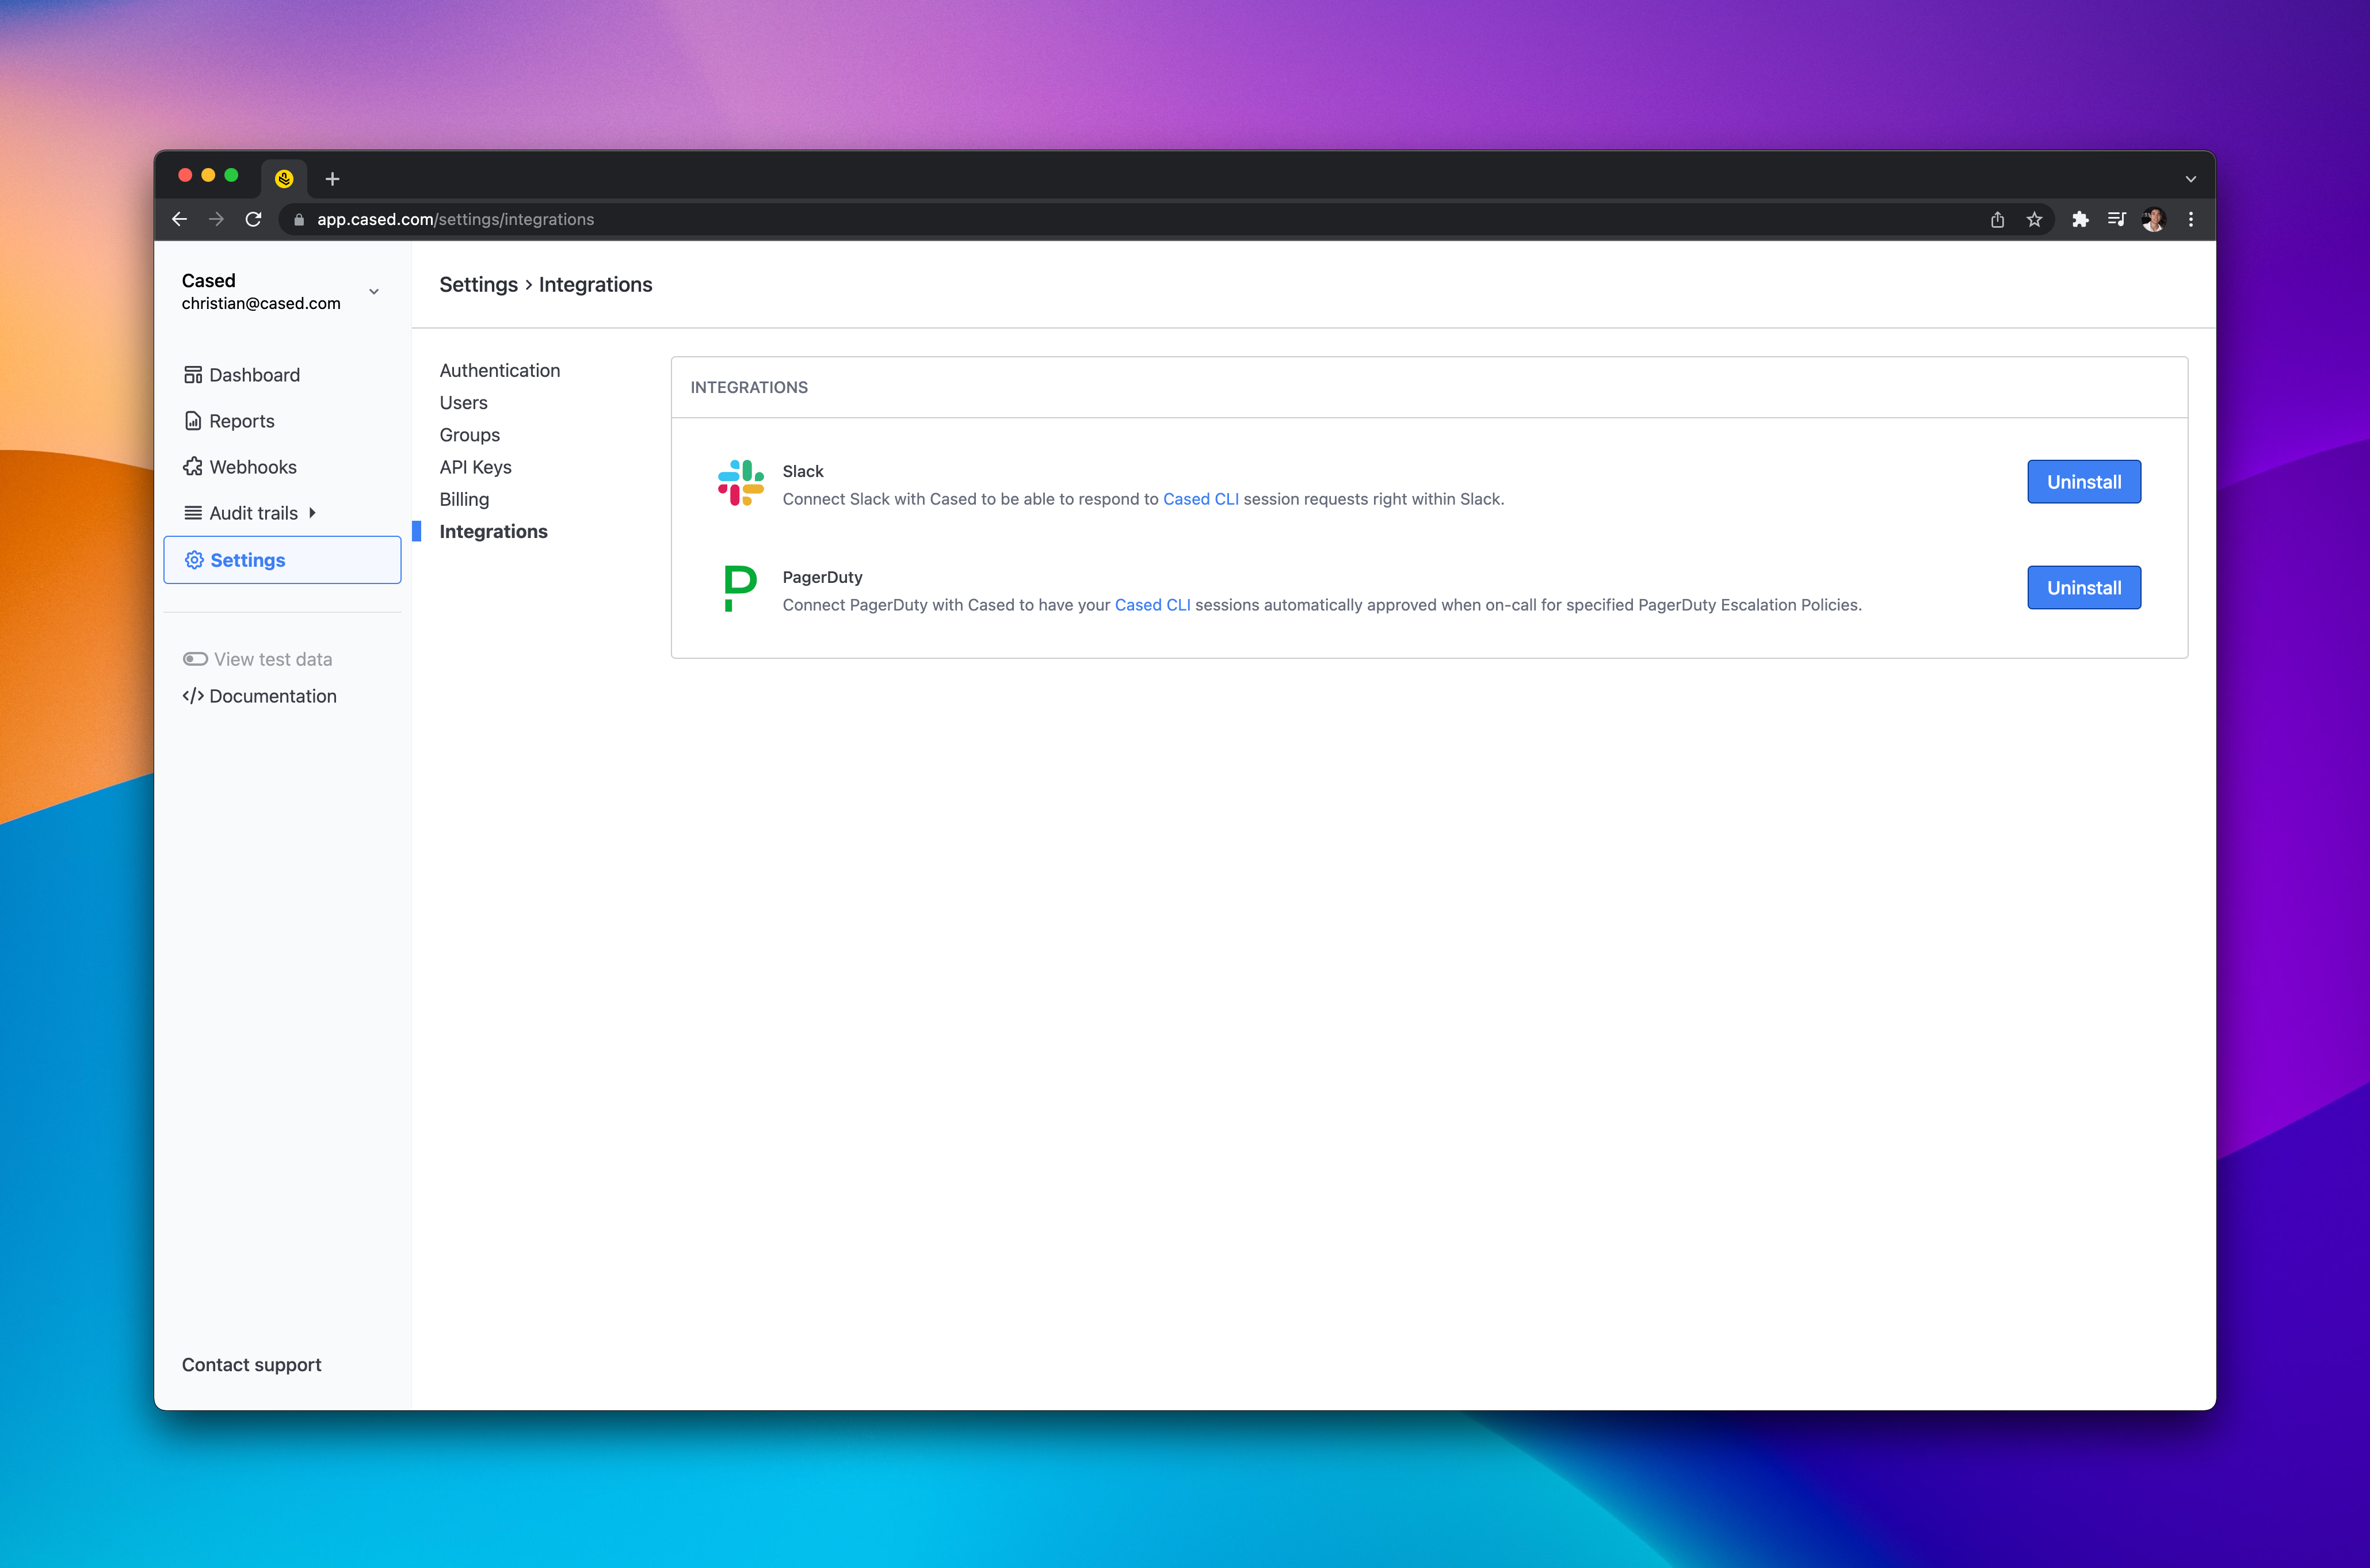
Task: Click the PagerDuty logo
Action: pyautogui.click(x=740, y=588)
